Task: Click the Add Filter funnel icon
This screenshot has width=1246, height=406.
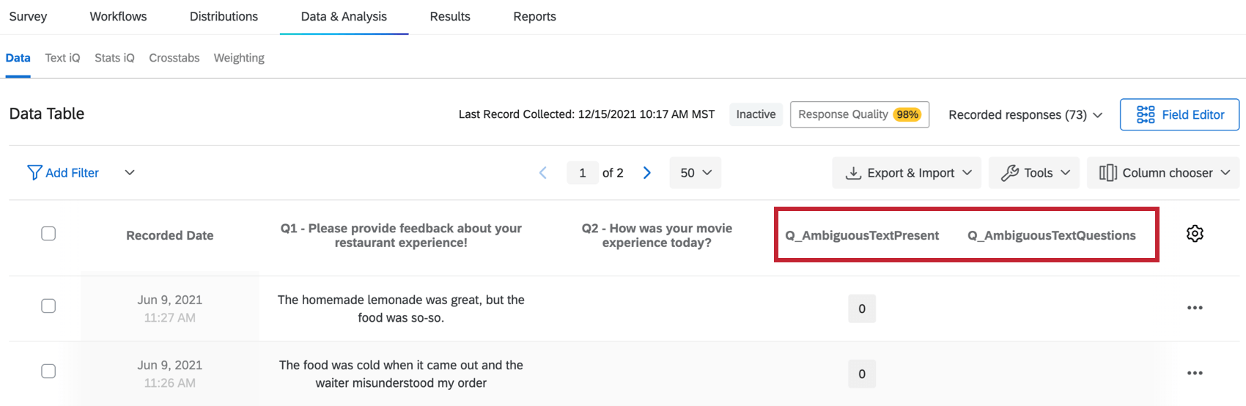Action: 34,173
